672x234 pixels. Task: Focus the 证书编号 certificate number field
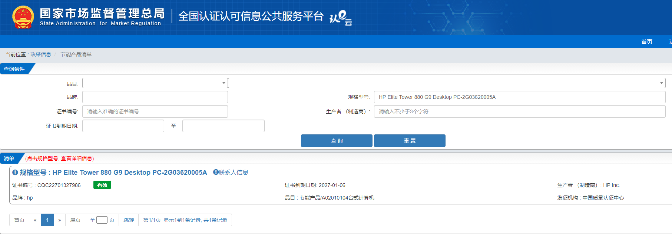click(155, 111)
